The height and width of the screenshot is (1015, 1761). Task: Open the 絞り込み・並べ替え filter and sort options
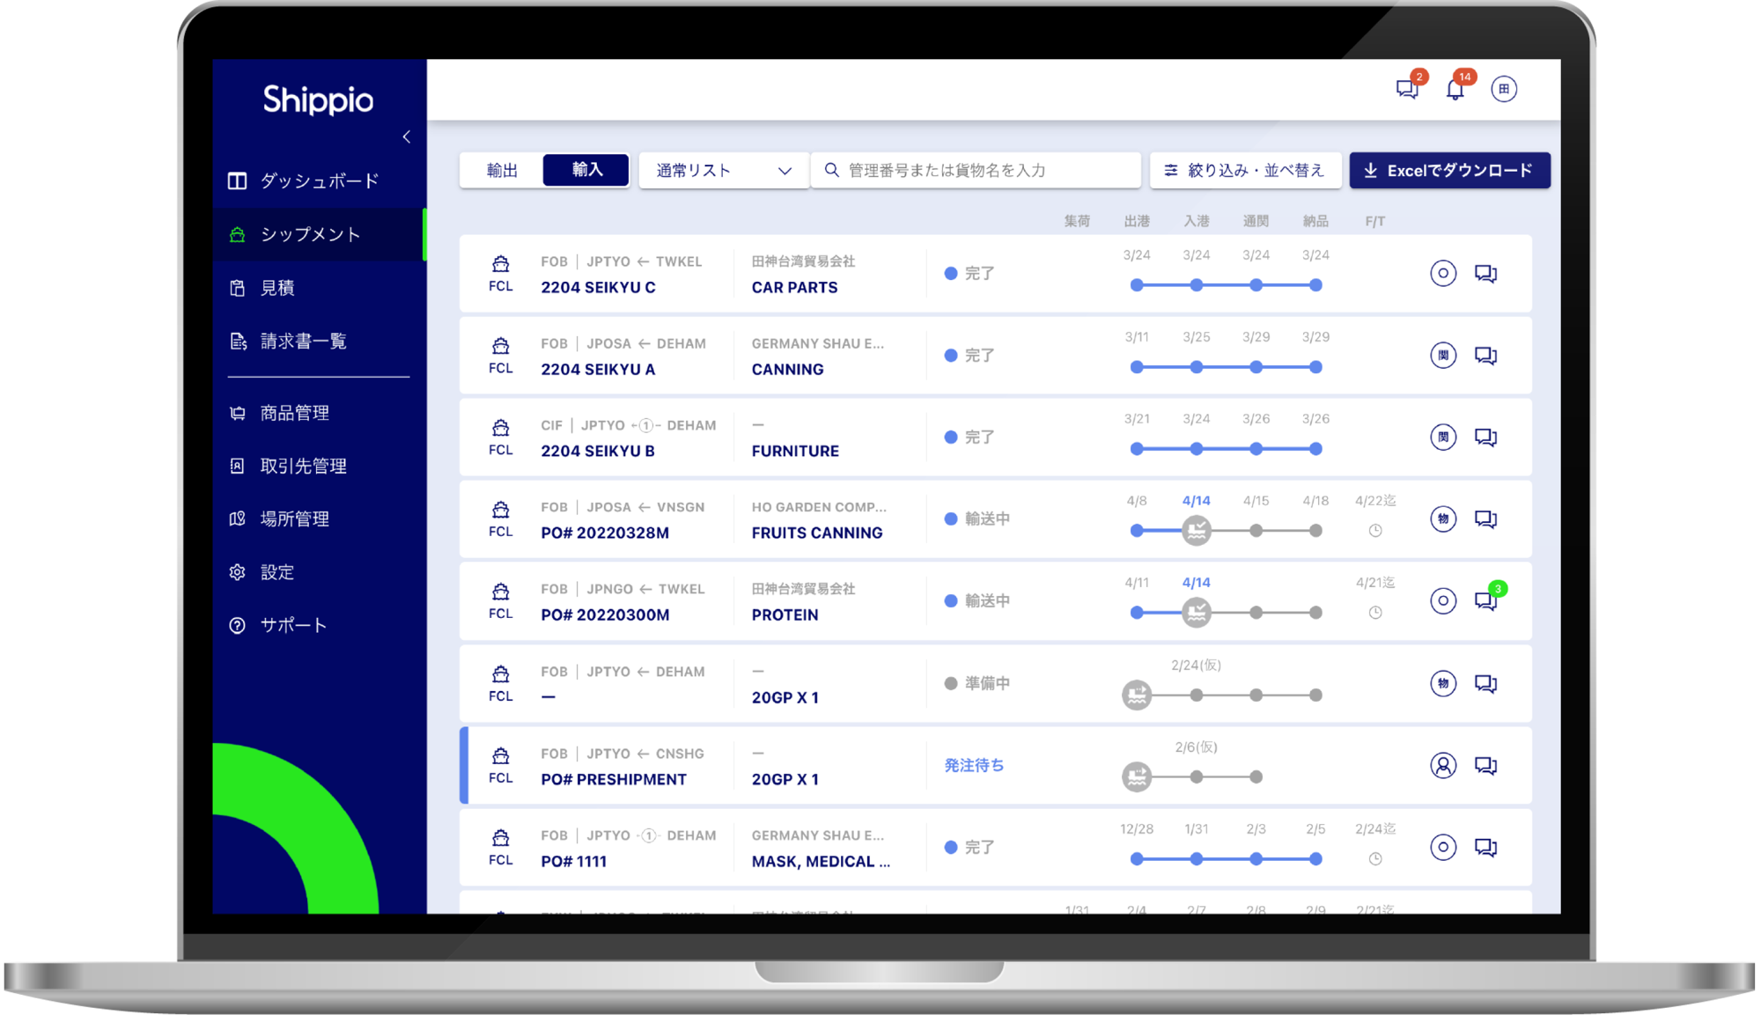click(x=1245, y=171)
